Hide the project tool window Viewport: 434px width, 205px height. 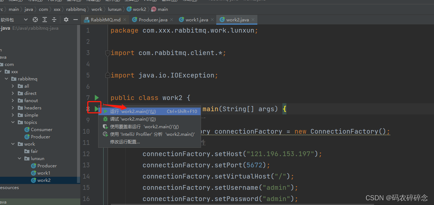click(75, 20)
